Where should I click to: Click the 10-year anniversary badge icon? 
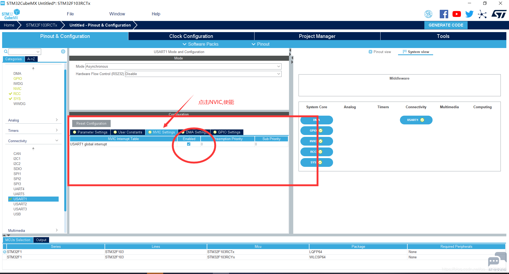pos(428,14)
